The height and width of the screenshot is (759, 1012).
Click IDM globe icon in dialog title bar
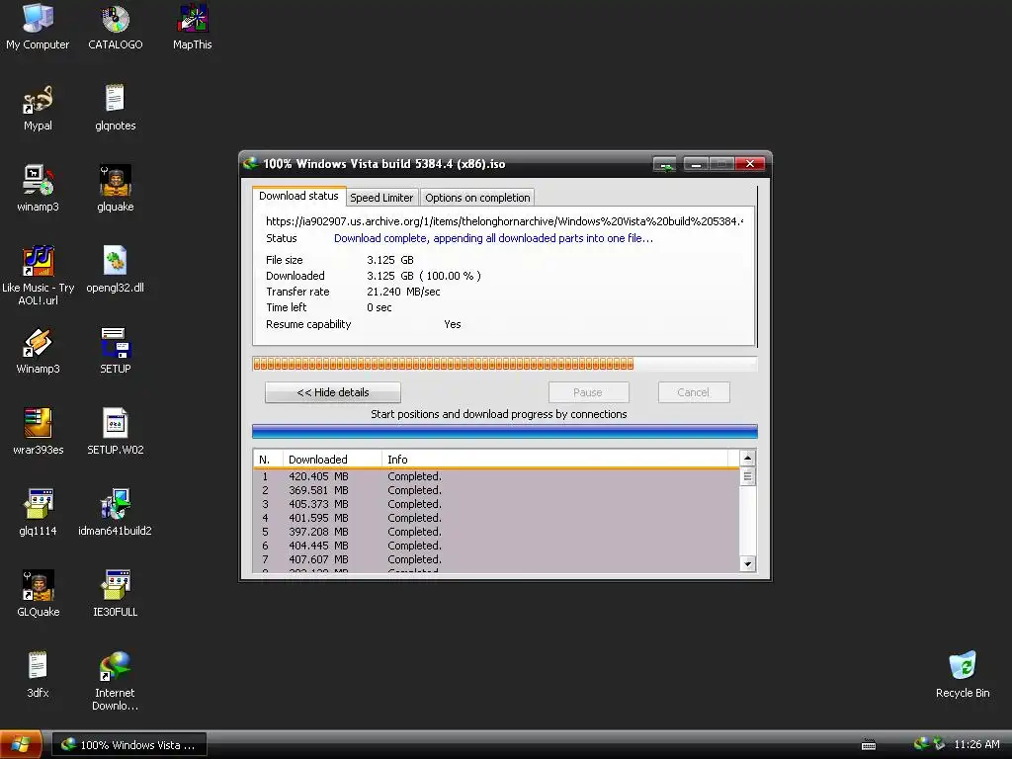[x=250, y=163]
